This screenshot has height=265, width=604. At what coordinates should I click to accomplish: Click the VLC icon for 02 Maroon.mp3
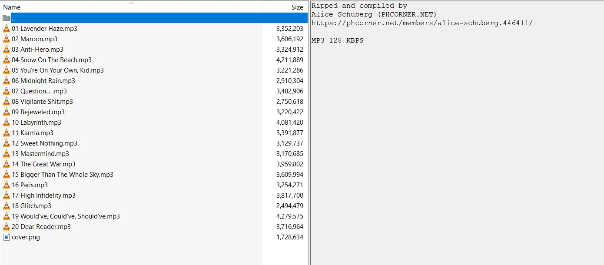click(x=7, y=39)
